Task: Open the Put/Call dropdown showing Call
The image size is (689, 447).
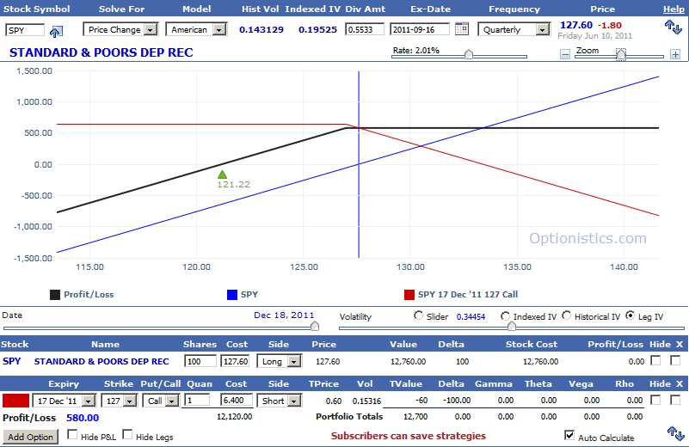Action: pyautogui.click(x=160, y=401)
